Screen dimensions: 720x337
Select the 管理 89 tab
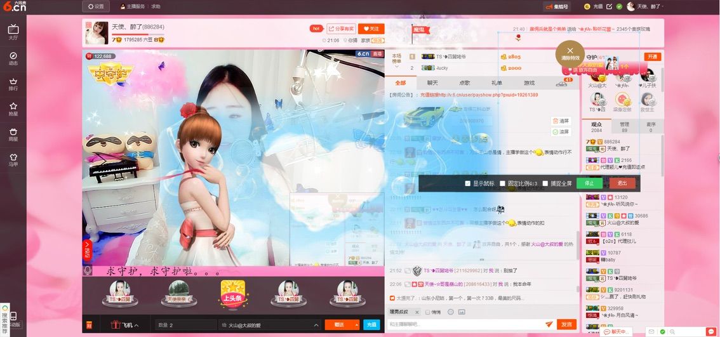click(624, 127)
